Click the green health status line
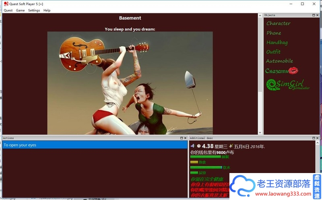 [x=207, y=179]
